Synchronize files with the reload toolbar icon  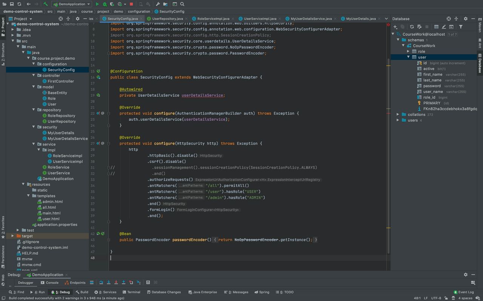[19, 4]
